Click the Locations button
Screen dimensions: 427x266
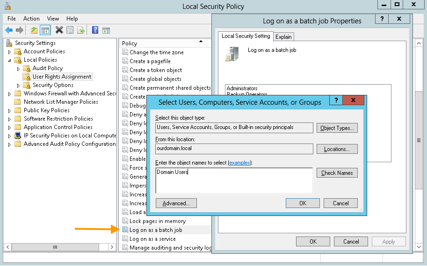337,149
